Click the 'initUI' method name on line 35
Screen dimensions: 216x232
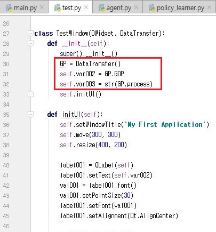(71, 114)
